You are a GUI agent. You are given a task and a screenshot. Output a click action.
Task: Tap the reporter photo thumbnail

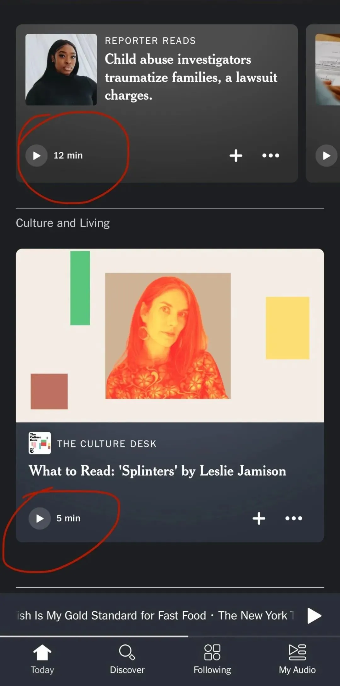(61, 69)
